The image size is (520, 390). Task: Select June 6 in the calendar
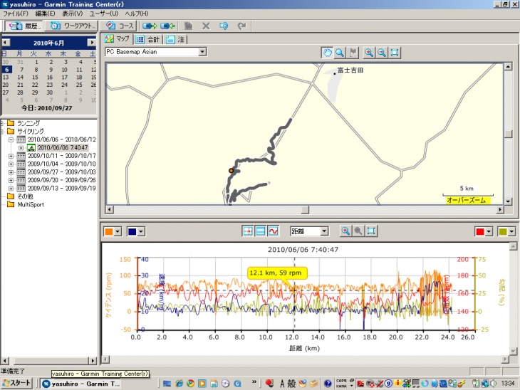coord(7,70)
